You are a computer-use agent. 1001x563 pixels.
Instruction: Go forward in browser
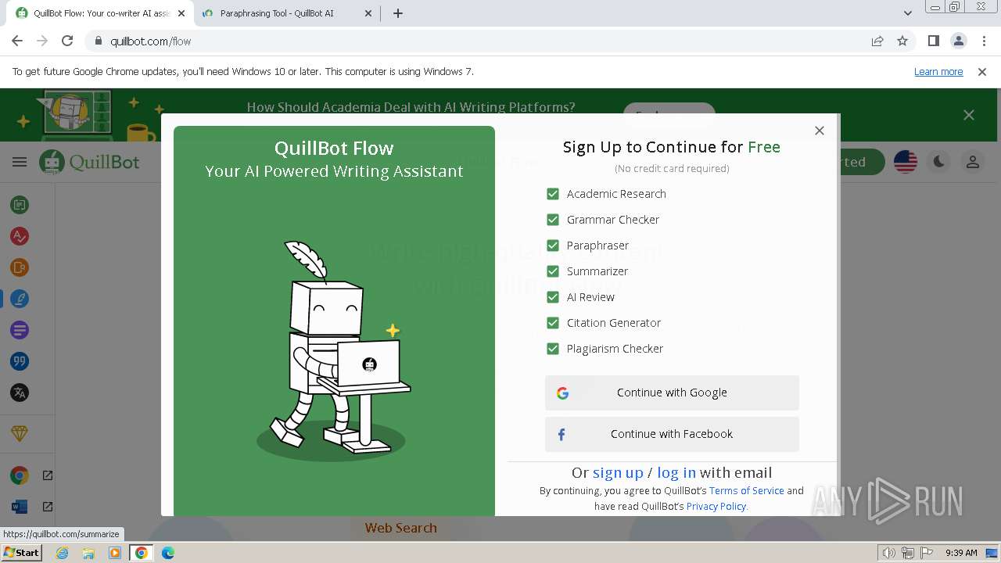42,41
